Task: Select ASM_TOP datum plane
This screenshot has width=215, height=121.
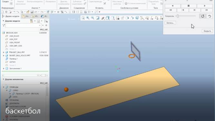Action: pos(13,39)
